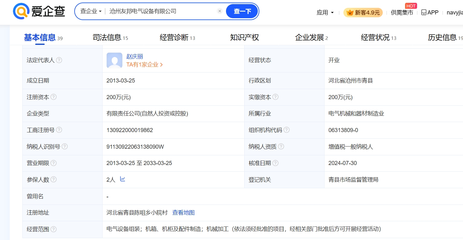Screen dimensions: 463x240
Task: Click the approval date 2024-07-30
Action: click(x=342, y=163)
